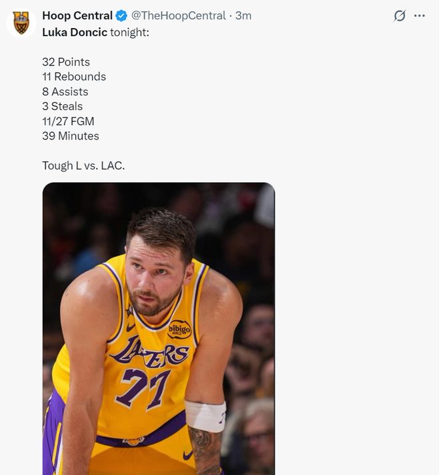440x475 pixels.
Task: Open the three-dot More options menu
Action: tap(419, 16)
